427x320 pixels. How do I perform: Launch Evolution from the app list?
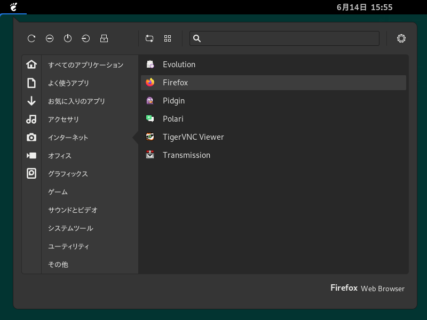click(x=273, y=65)
